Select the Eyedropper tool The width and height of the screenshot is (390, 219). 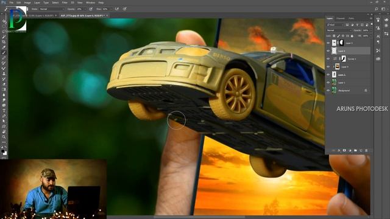pyautogui.click(x=4, y=47)
